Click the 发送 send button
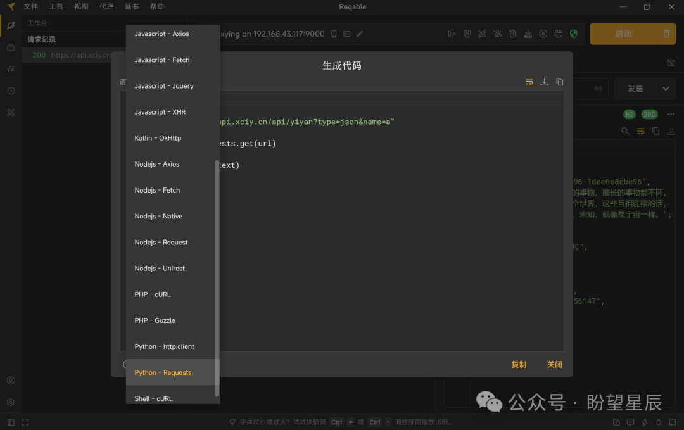The width and height of the screenshot is (684, 430). coord(635,89)
